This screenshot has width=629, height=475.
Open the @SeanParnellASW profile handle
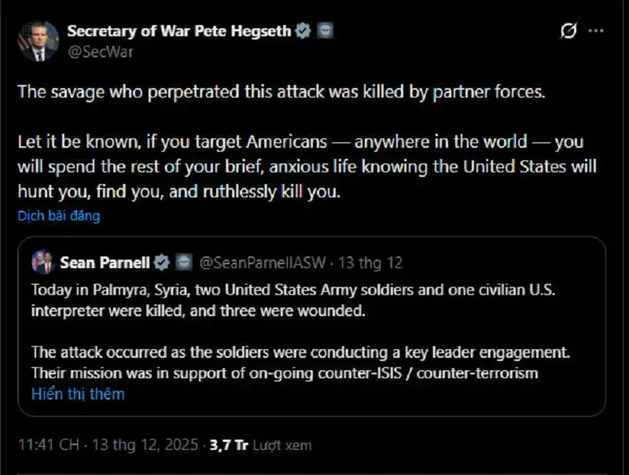coord(263,261)
